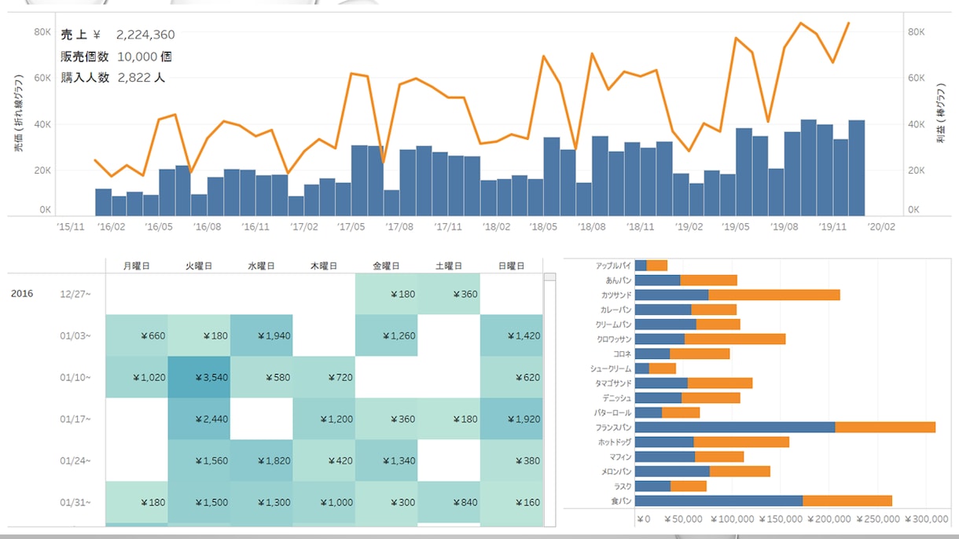Click the 利益 (棒グラフ) axis title
This screenshot has height=539, width=959.
click(x=940, y=112)
